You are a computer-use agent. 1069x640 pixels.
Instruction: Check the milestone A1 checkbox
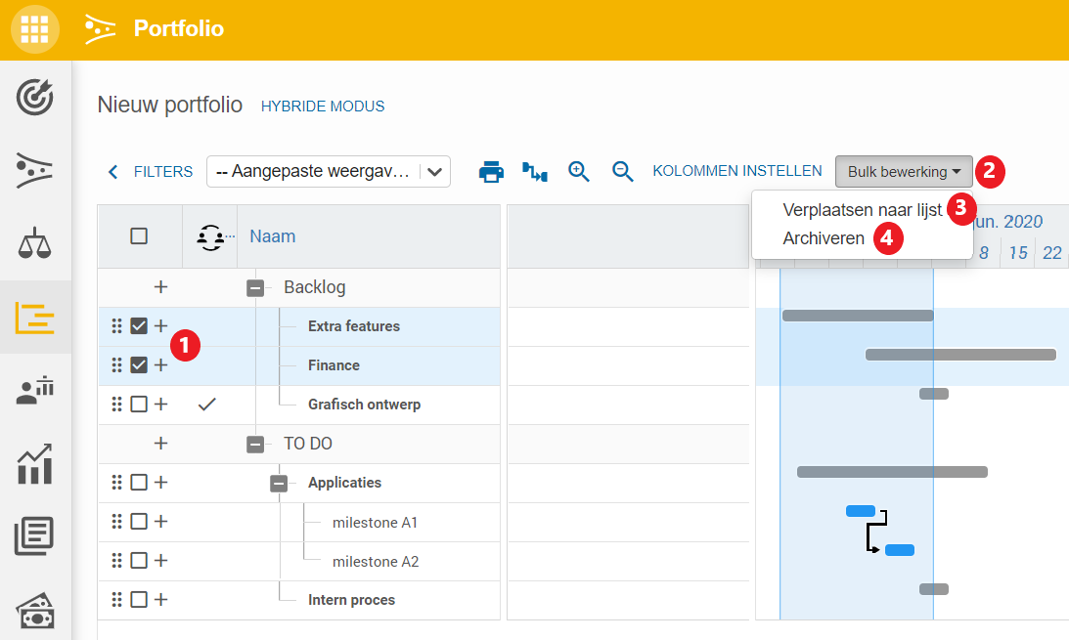(x=139, y=522)
